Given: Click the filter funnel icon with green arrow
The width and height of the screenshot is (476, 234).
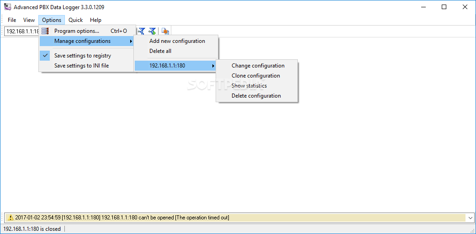Looking at the screenshot, I should [152, 31].
